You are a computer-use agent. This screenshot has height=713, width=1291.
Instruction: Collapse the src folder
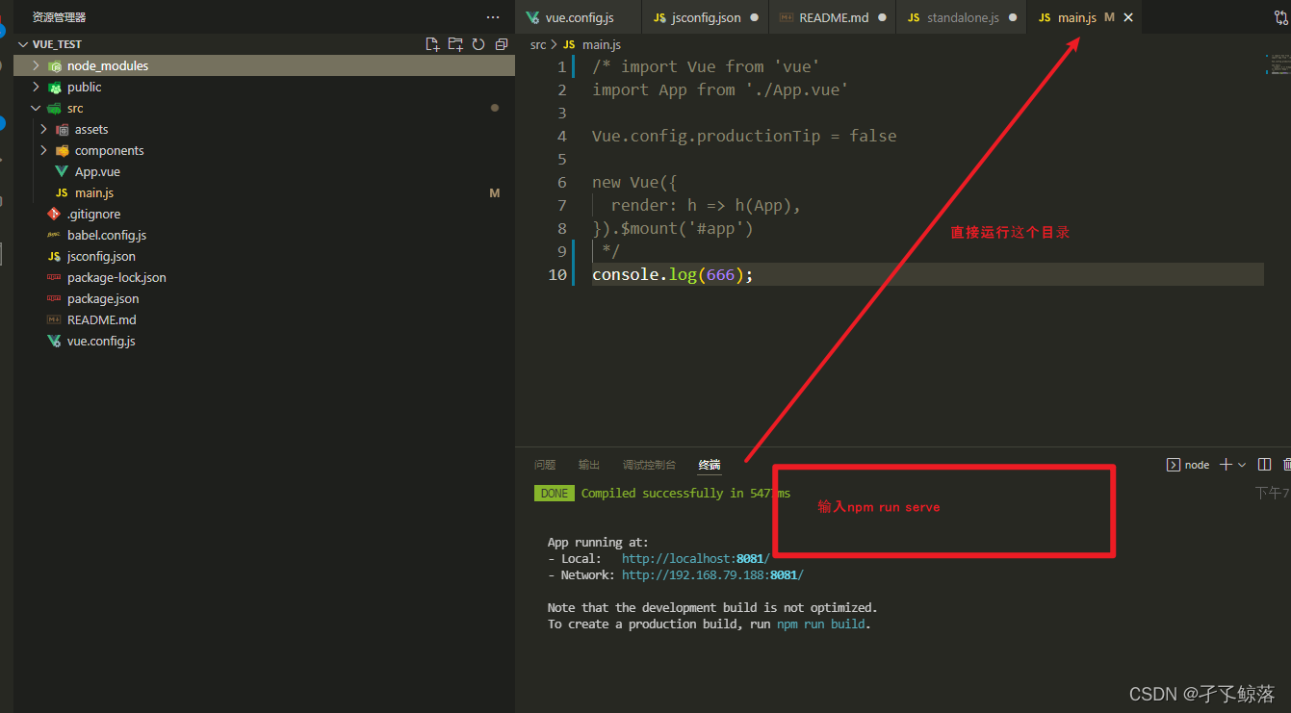pyautogui.click(x=36, y=108)
